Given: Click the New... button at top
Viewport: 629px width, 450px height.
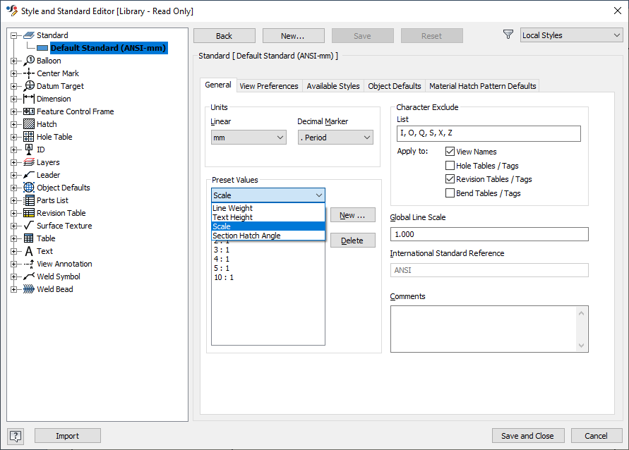Looking at the screenshot, I should coord(293,36).
